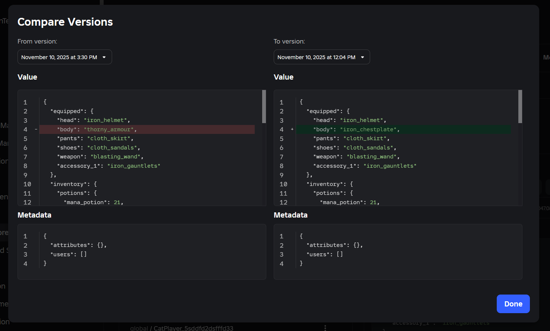
Task: Click "users" in the From version Metadata
Action: point(62,254)
